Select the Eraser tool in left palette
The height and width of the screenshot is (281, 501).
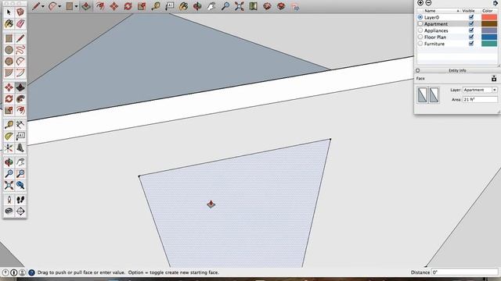point(20,24)
